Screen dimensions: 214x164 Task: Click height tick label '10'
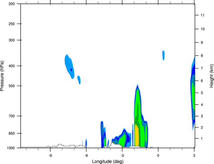pos(202,29)
